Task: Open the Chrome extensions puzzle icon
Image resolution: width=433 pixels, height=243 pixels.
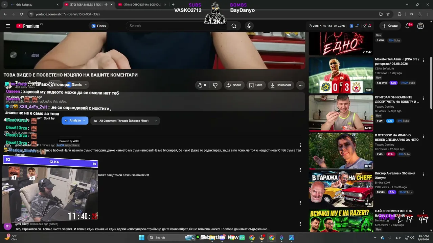Action: pyautogui.click(x=400, y=14)
